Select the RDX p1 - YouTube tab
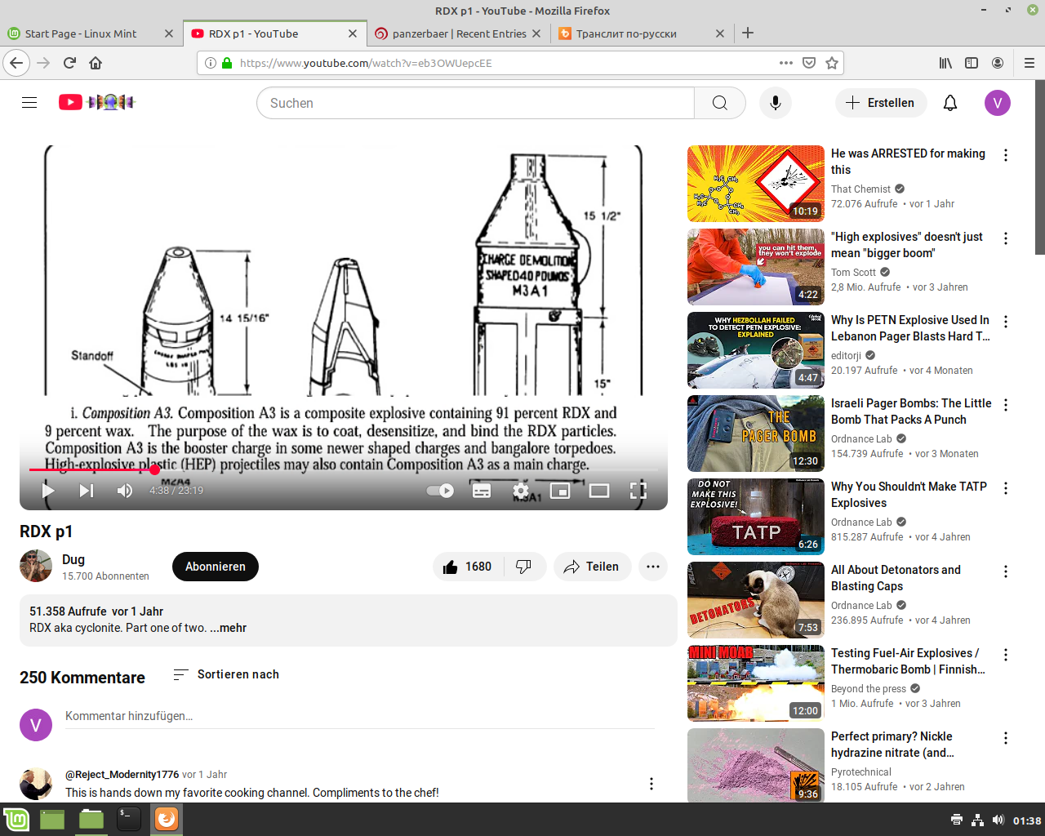 (274, 33)
